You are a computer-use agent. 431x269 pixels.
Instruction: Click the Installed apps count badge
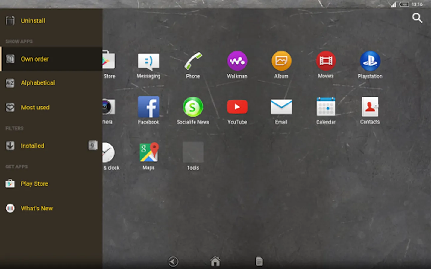92,145
